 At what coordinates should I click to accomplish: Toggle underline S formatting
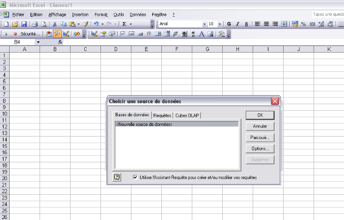click(x=247, y=24)
